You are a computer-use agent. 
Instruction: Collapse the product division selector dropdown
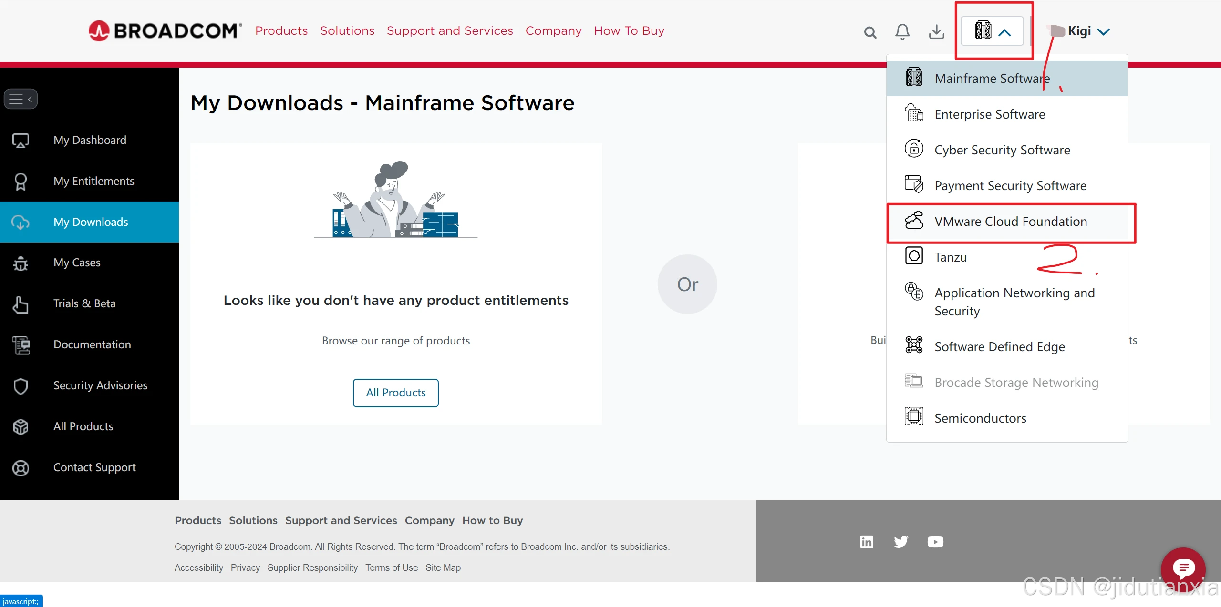[992, 31]
